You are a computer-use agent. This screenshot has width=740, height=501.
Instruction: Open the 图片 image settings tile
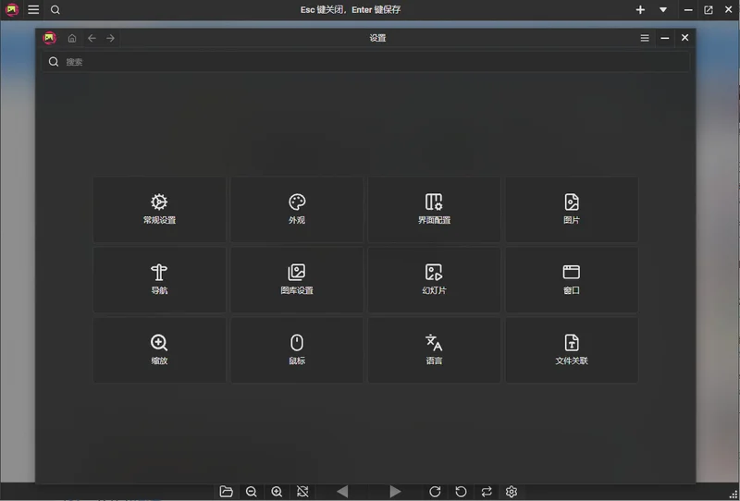(x=572, y=210)
